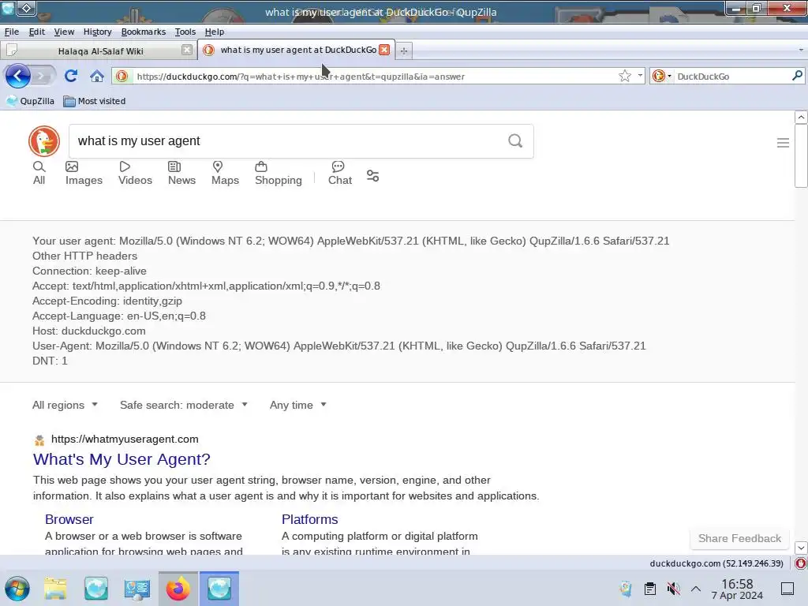Viewport: 808px width, 606px height.
Task: Open the History menu
Action: 97,32
